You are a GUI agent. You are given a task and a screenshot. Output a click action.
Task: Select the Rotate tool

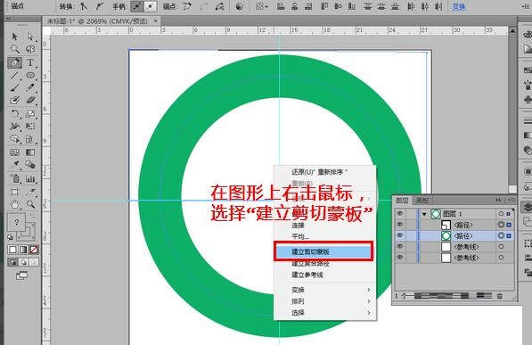14,114
